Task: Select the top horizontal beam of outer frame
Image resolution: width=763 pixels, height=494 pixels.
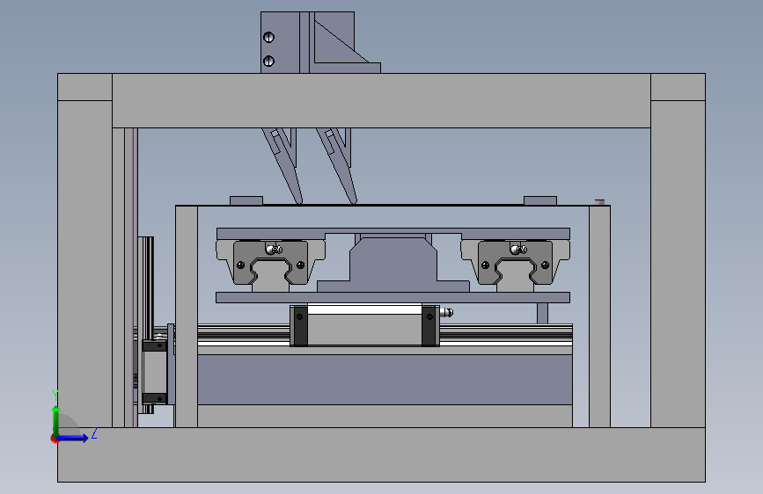Action: 382,101
